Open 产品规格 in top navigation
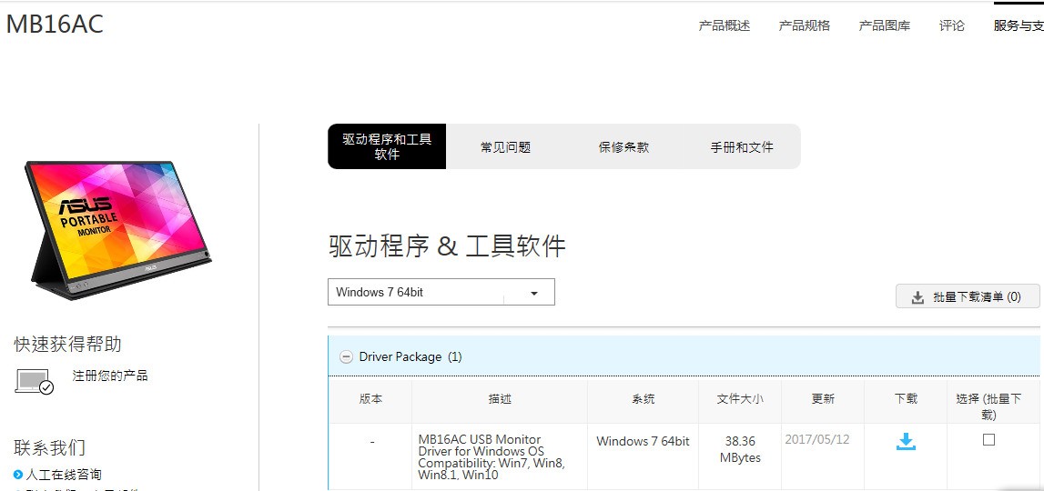Image resolution: width=1044 pixels, height=491 pixels. click(805, 26)
